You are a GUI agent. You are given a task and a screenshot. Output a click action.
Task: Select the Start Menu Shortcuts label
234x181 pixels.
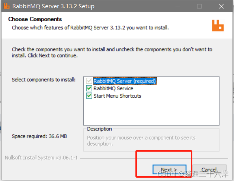tap(117, 96)
